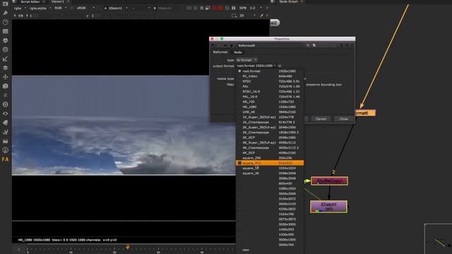Screen dimensions: 452x254
Task: Select the Node tab in Properties
Action: [x=238, y=52]
